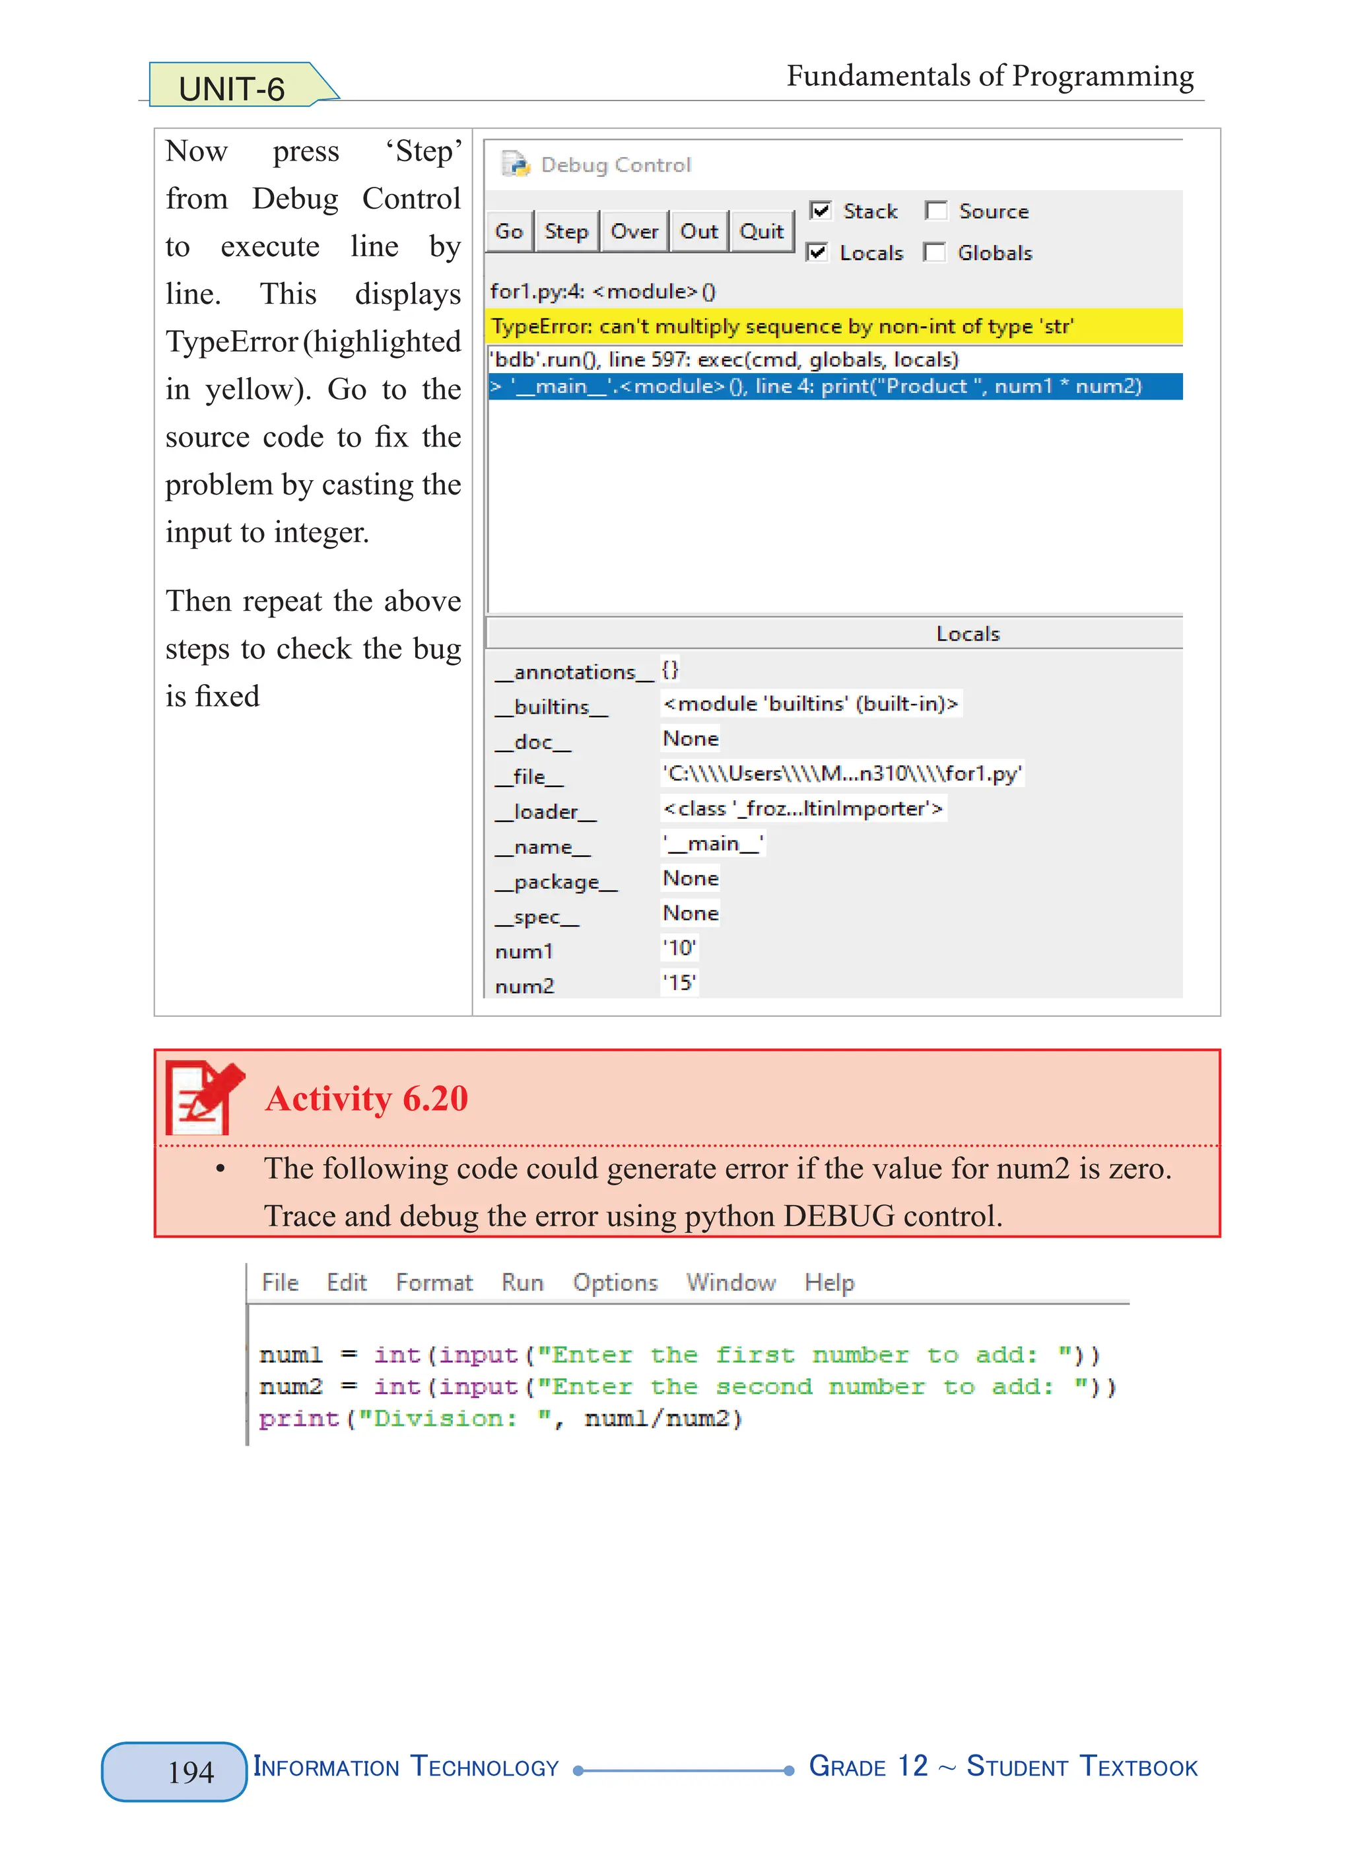This screenshot has width=1352, height=1876.
Task: Enable the Globals checkbox
Action: (x=933, y=252)
